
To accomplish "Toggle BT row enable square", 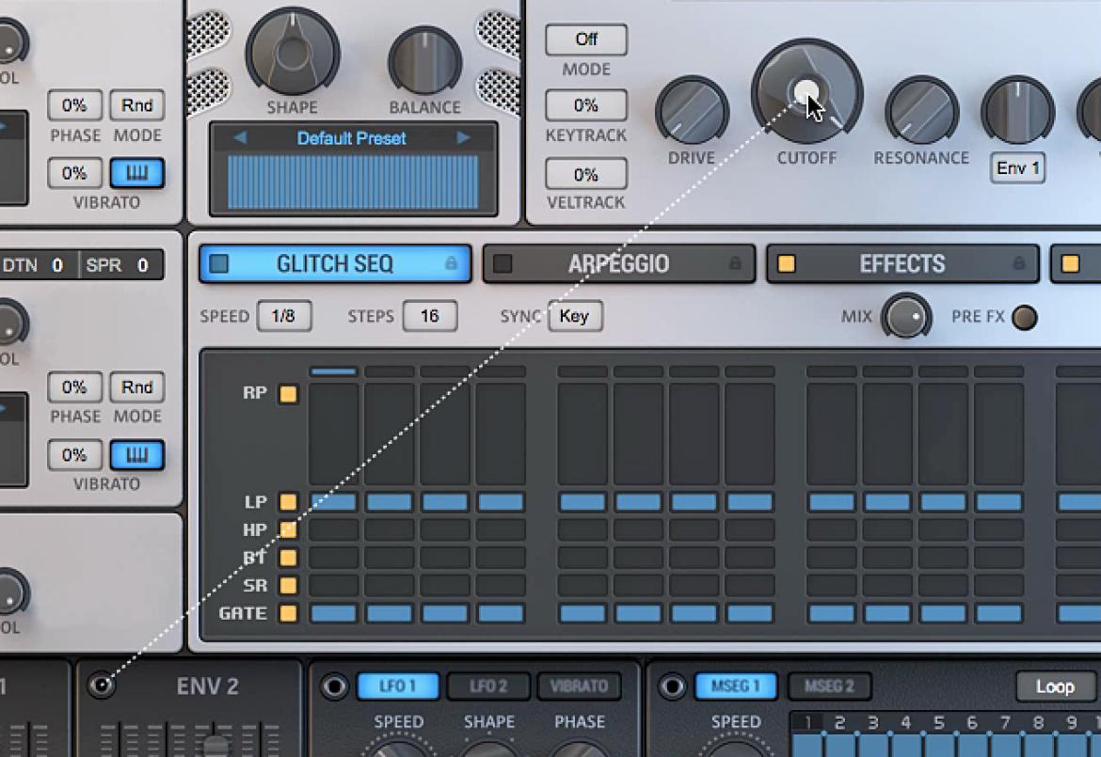I will click(288, 558).
